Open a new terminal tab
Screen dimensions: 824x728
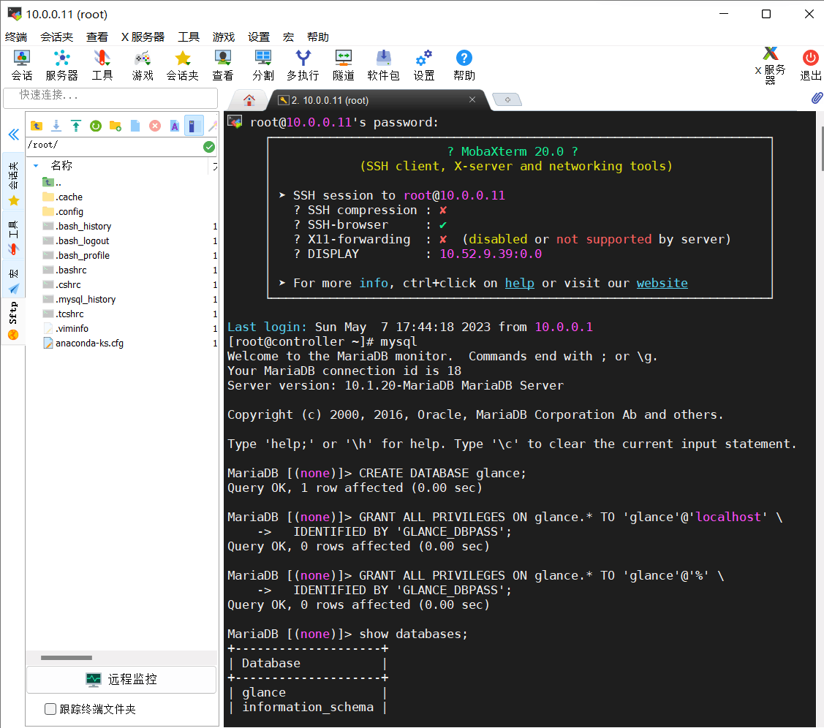point(507,99)
